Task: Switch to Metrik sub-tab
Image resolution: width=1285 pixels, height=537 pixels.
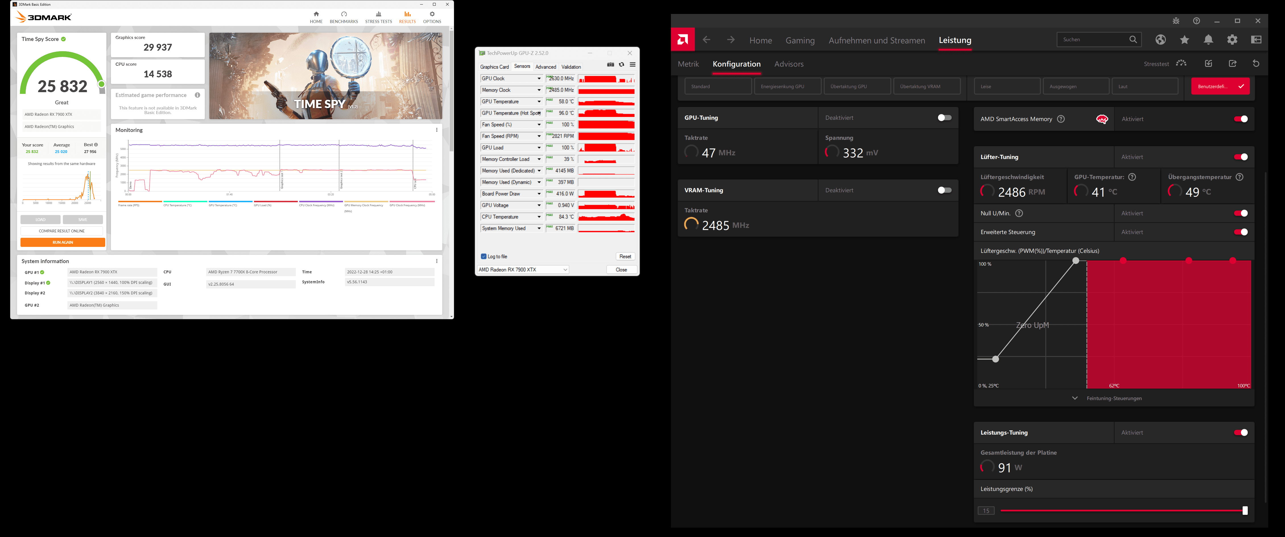Action: tap(688, 64)
